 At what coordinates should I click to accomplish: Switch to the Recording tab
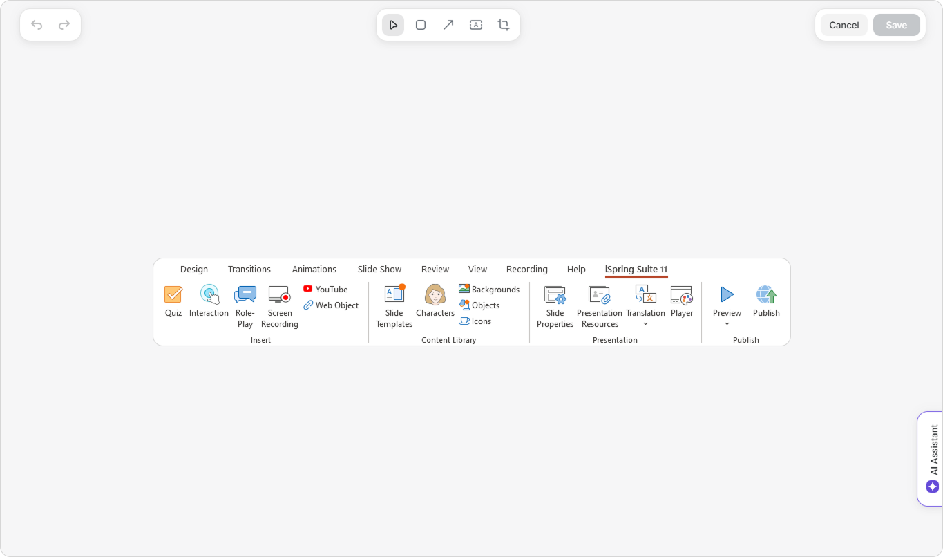coord(527,270)
